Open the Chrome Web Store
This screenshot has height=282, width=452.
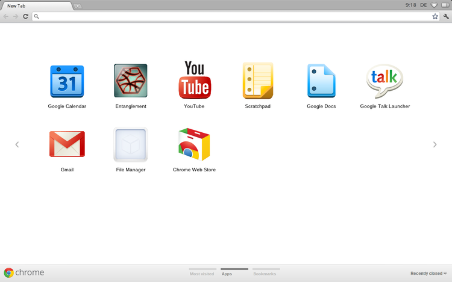[x=194, y=144]
